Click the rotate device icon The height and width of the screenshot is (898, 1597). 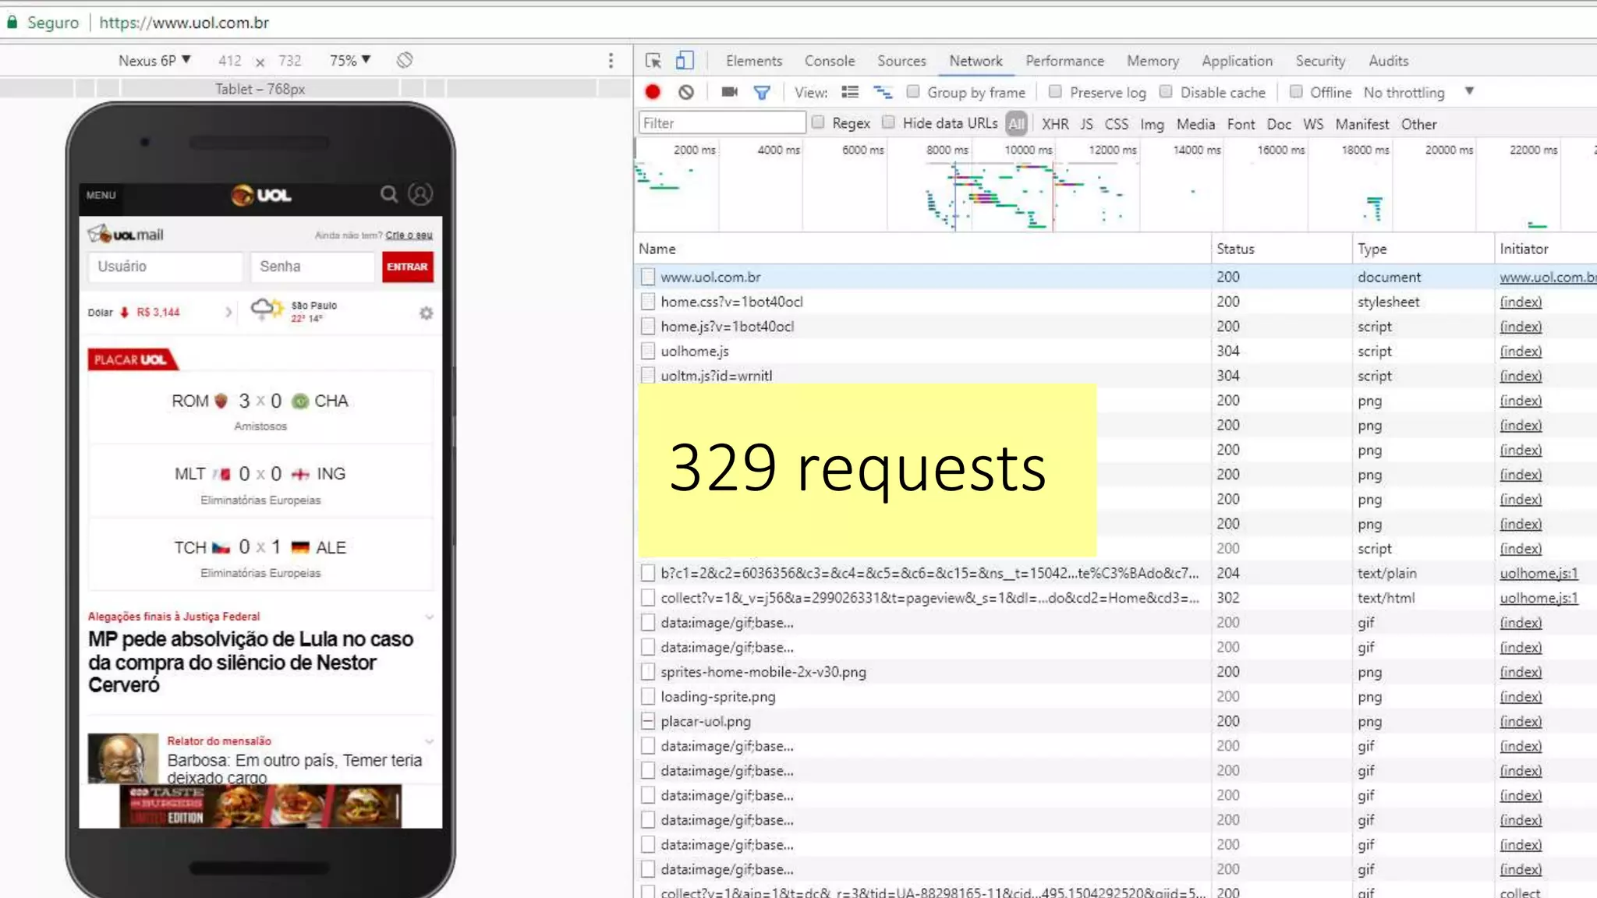pyautogui.click(x=404, y=60)
